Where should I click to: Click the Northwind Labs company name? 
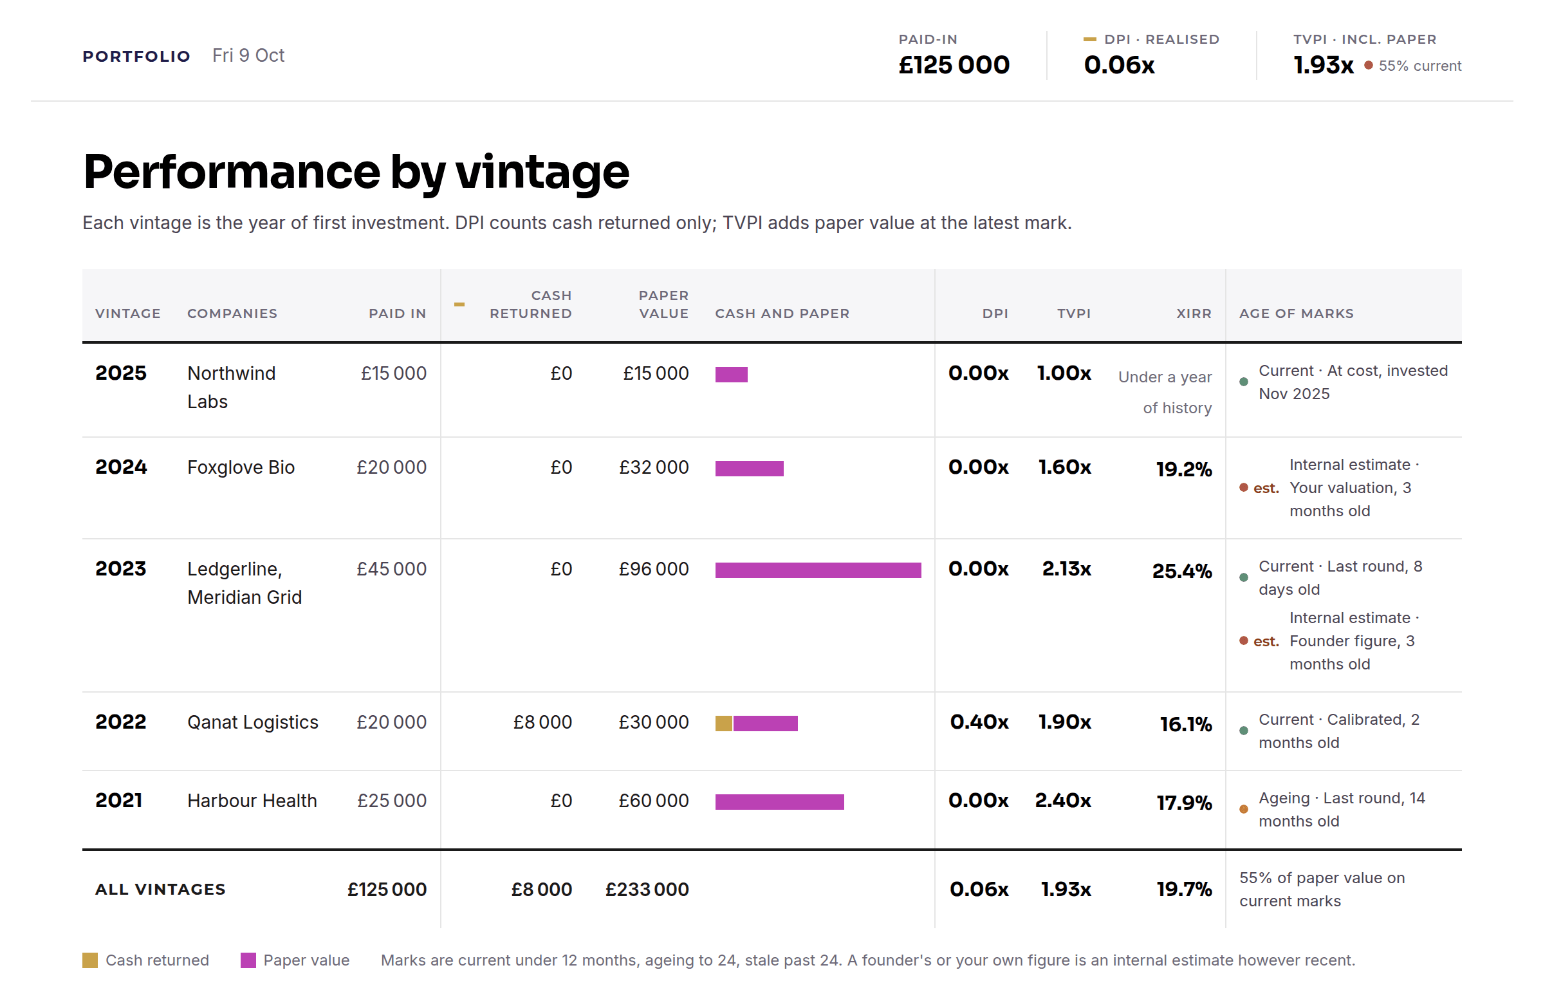(x=231, y=387)
